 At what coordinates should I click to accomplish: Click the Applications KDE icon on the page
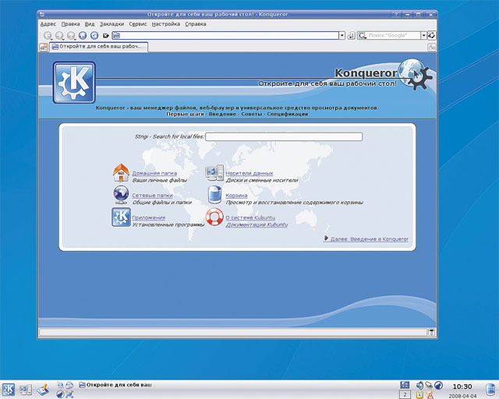[x=121, y=217]
